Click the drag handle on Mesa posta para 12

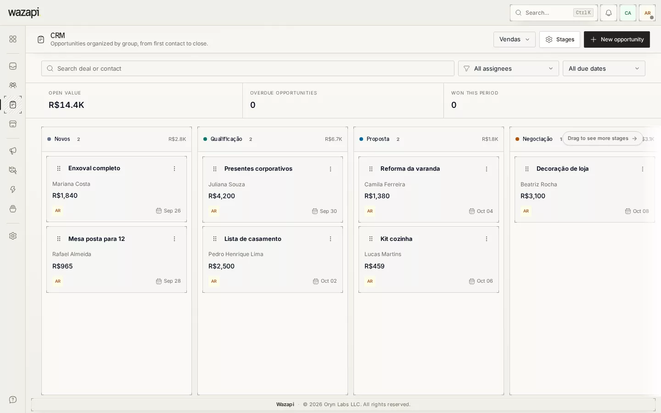coord(59,239)
